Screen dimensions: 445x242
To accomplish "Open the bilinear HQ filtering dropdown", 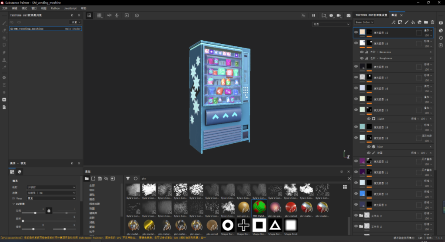I will pos(51,193).
